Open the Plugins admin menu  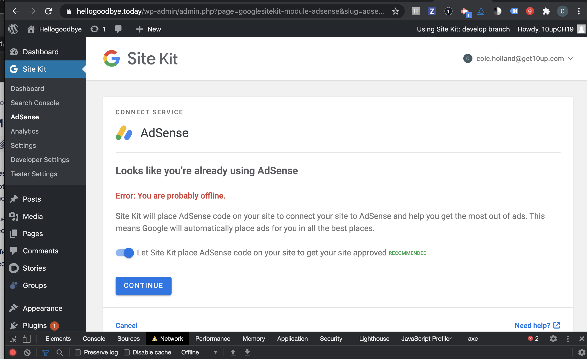(35, 325)
